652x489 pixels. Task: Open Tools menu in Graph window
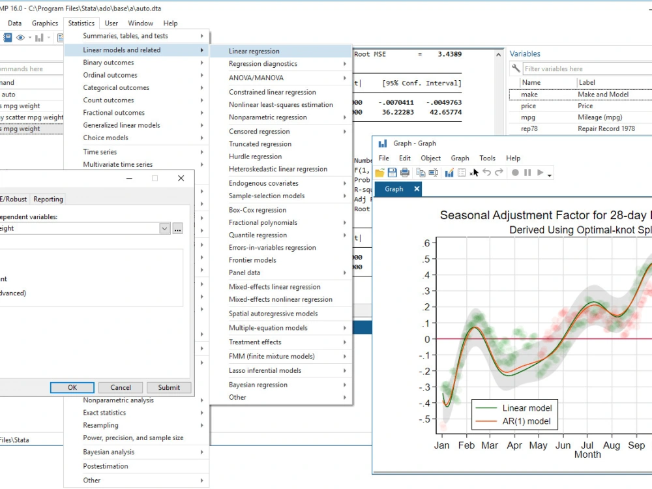487,158
